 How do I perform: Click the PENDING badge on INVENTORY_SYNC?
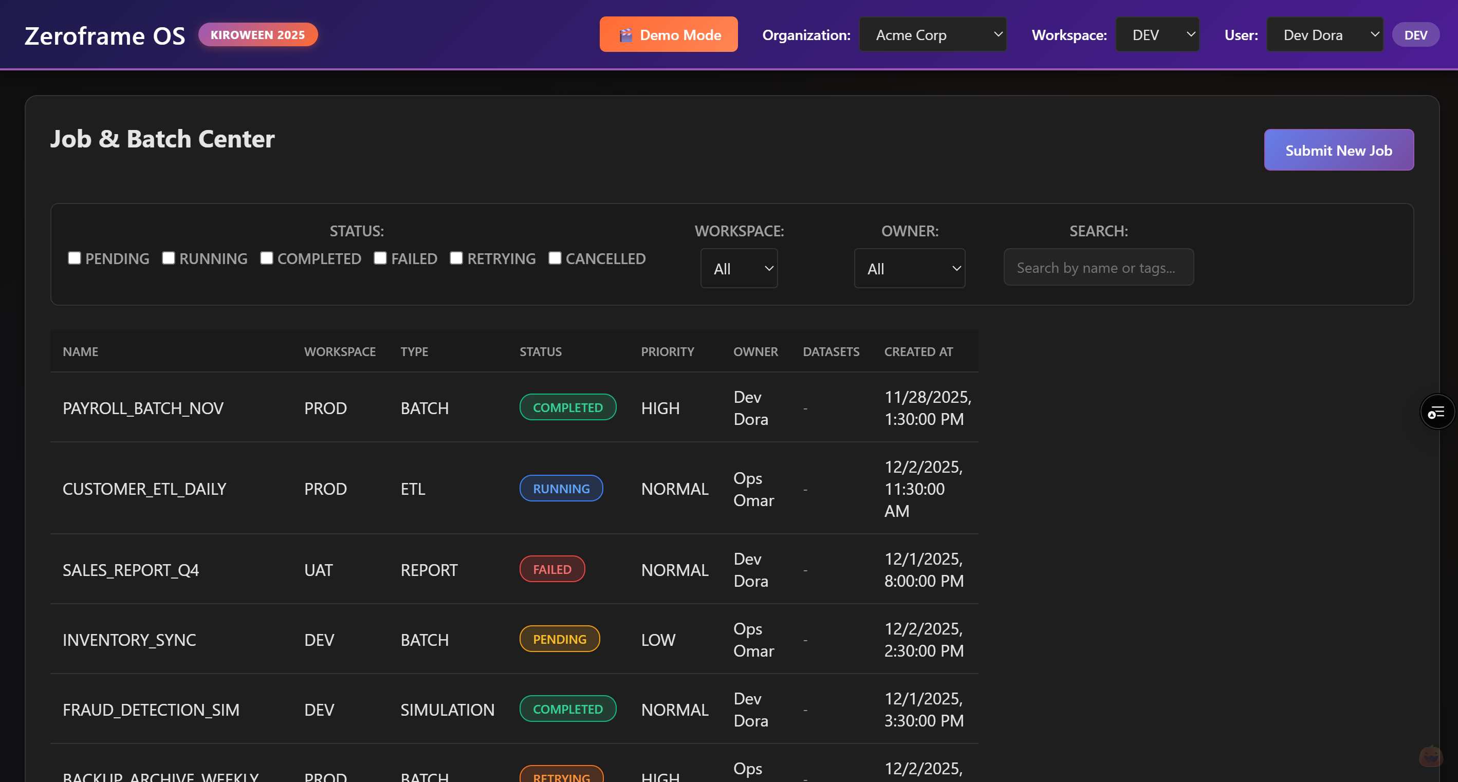pos(559,639)
